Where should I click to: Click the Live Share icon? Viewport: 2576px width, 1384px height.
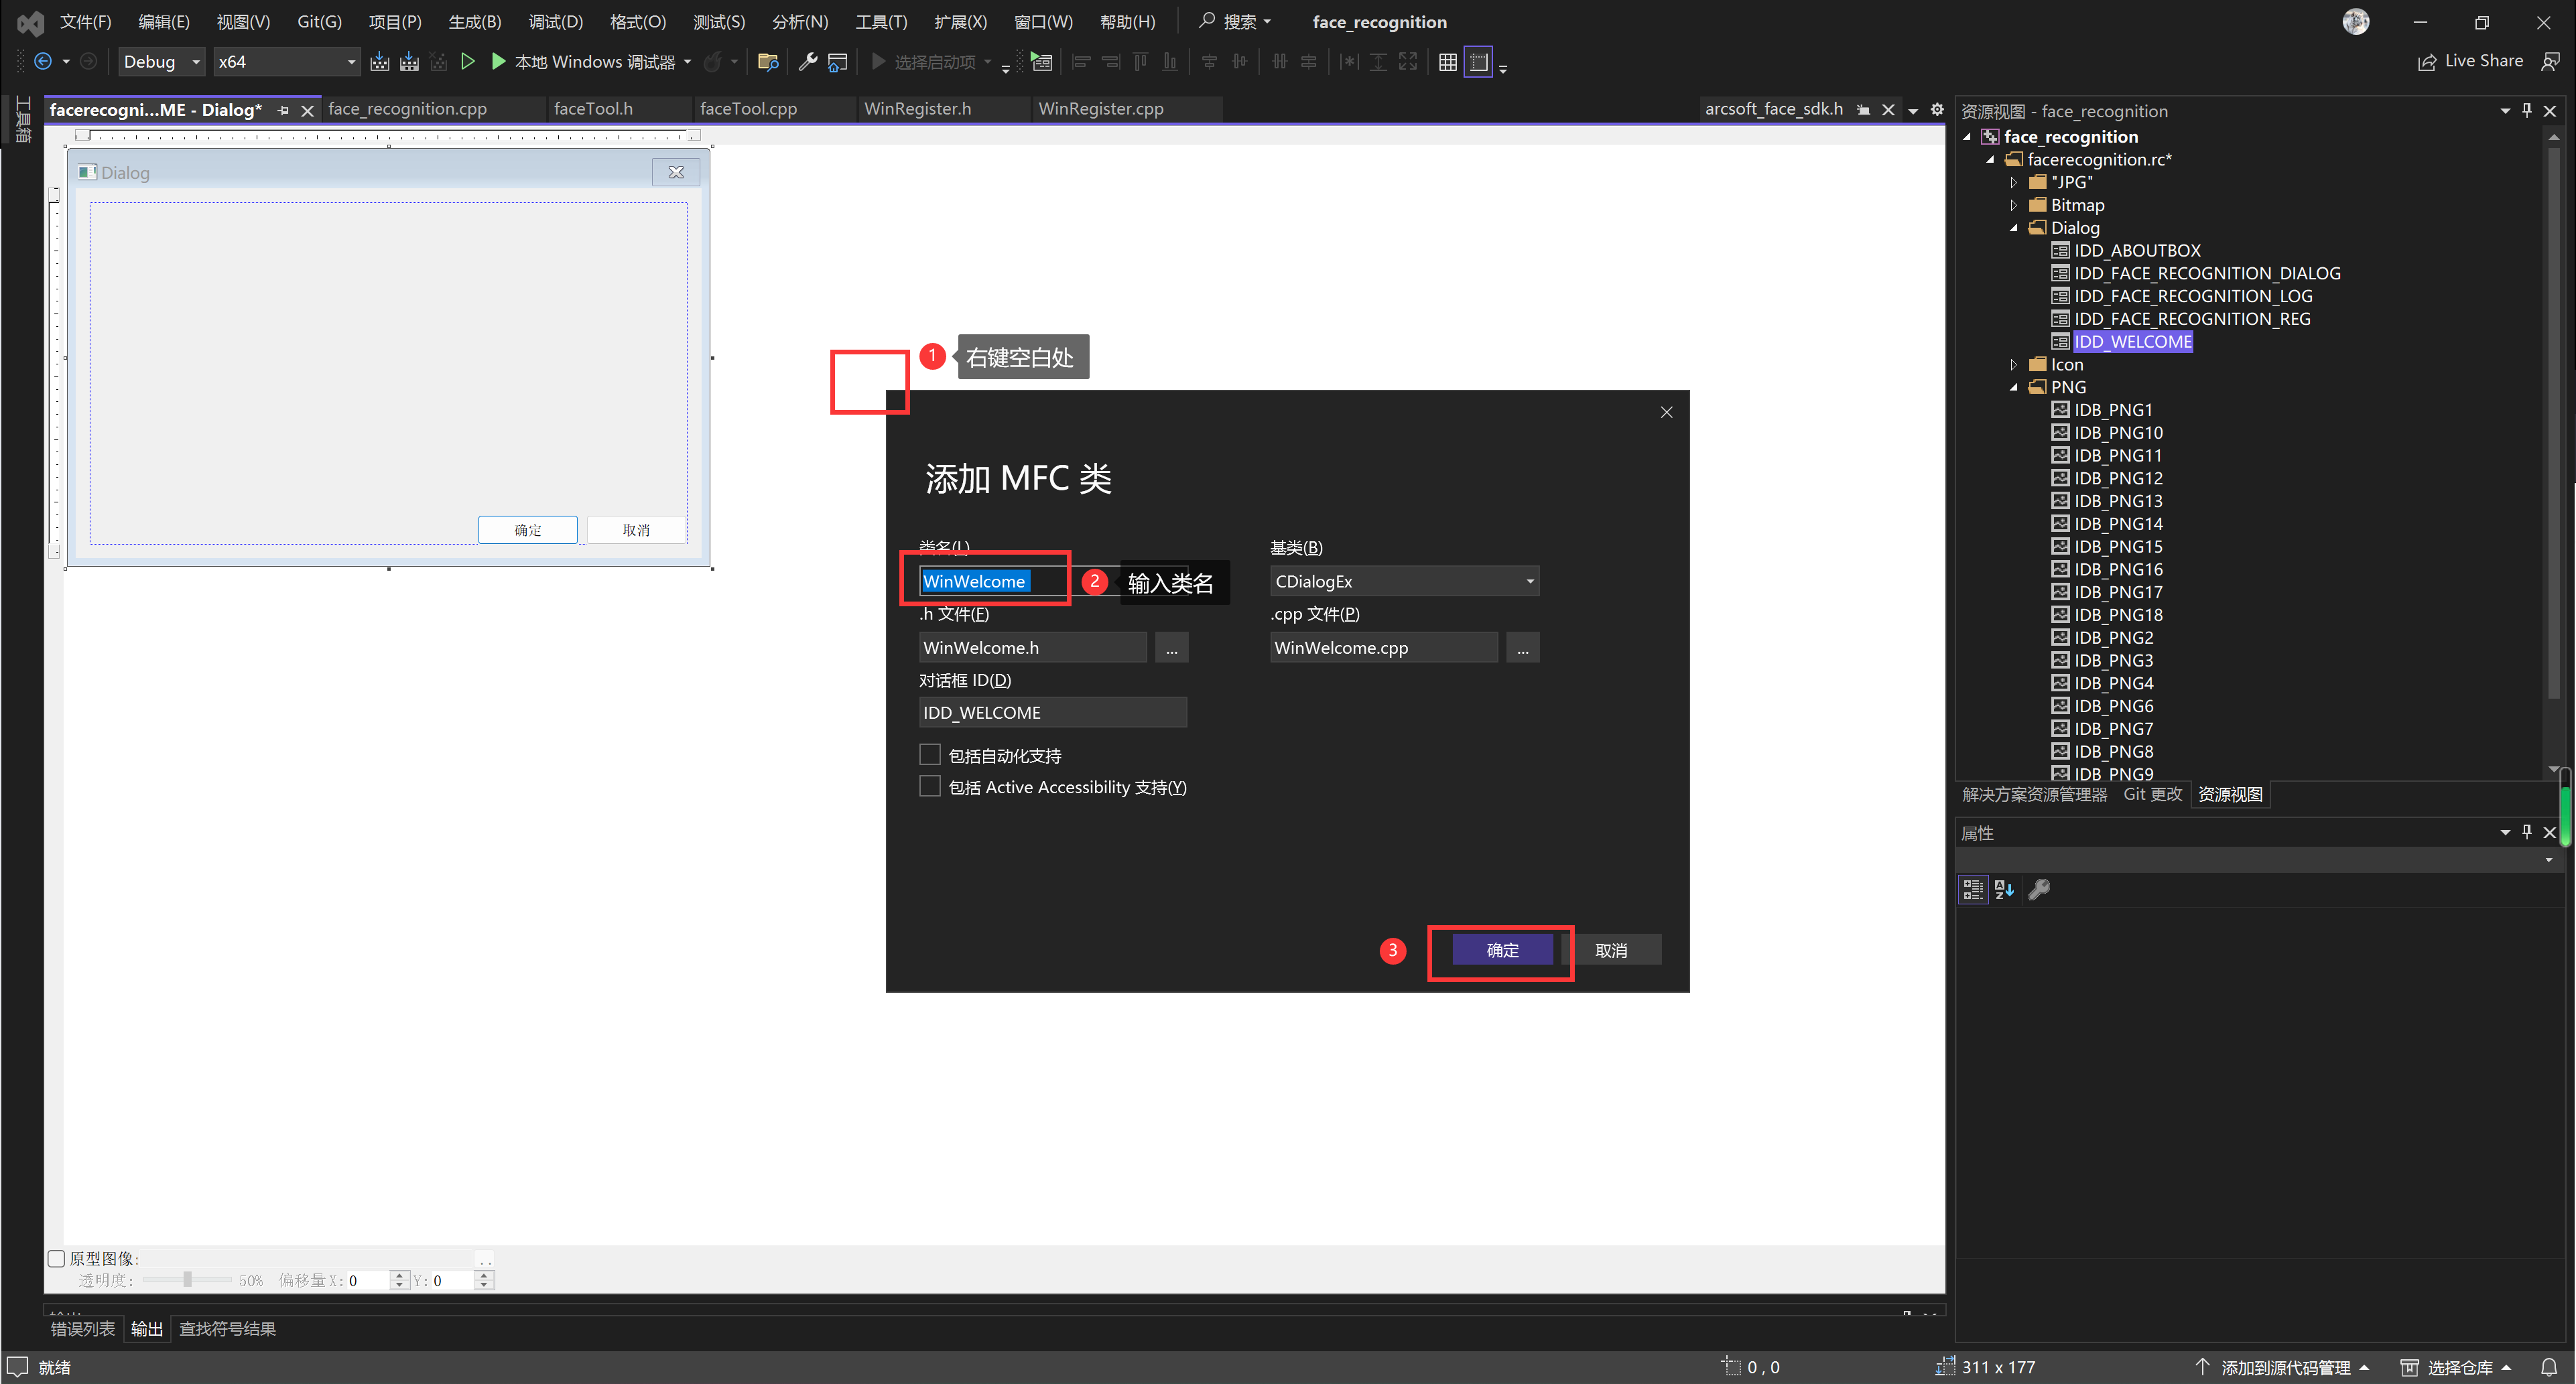(2427, 62)
